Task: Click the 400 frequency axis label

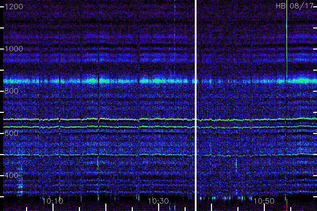Action: click(11, 175)
